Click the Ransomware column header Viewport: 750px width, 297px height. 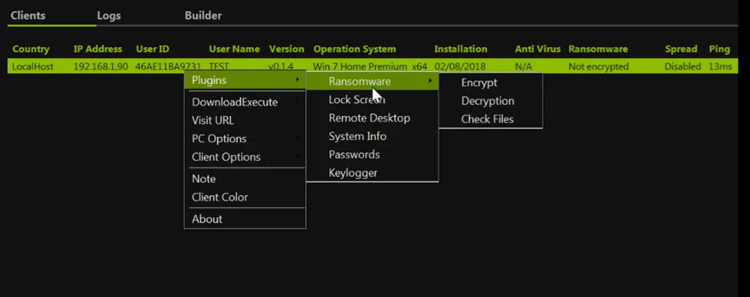coord(598,49)
